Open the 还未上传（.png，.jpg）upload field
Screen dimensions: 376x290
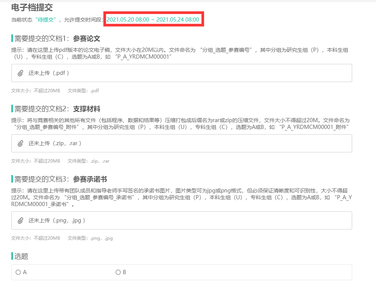pyautogui.click(x=57, y=220)
